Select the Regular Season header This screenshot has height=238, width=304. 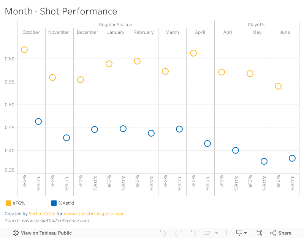[x=116, y=25]
